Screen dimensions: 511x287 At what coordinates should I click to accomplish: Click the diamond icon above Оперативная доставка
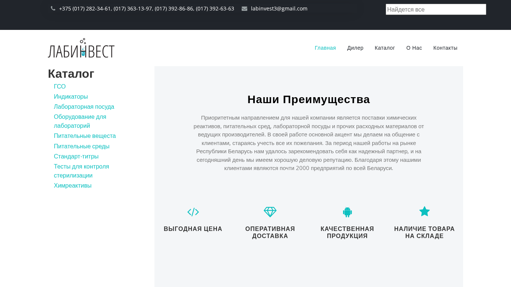tap(270, 212)
